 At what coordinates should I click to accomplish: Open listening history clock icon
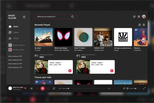[139, 16]
